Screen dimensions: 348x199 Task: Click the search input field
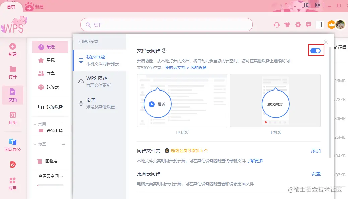[166, 25]
